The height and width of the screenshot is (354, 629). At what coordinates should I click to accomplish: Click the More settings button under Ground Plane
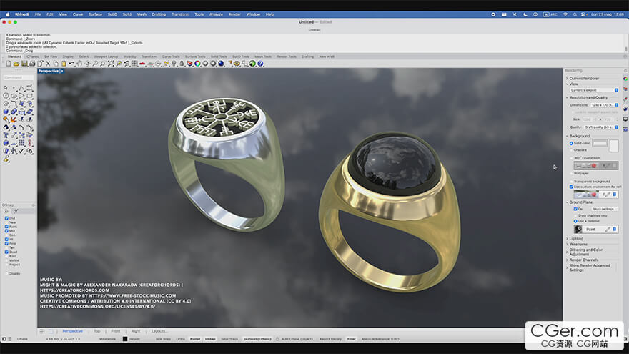(x=605, y=209)
